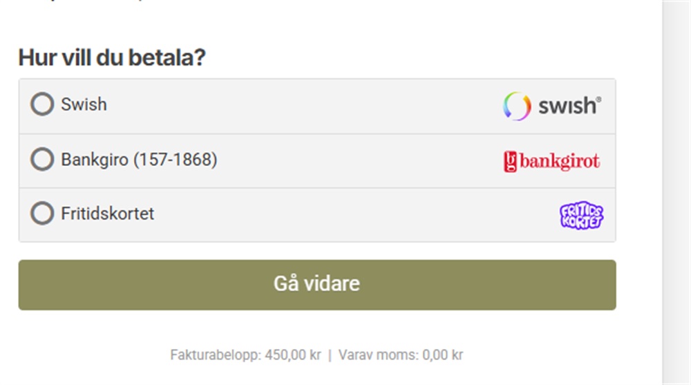This screenshot has height=385, width=691.
Task: Click the red "bankgirot" wordmark
Action: click(560, 162)
